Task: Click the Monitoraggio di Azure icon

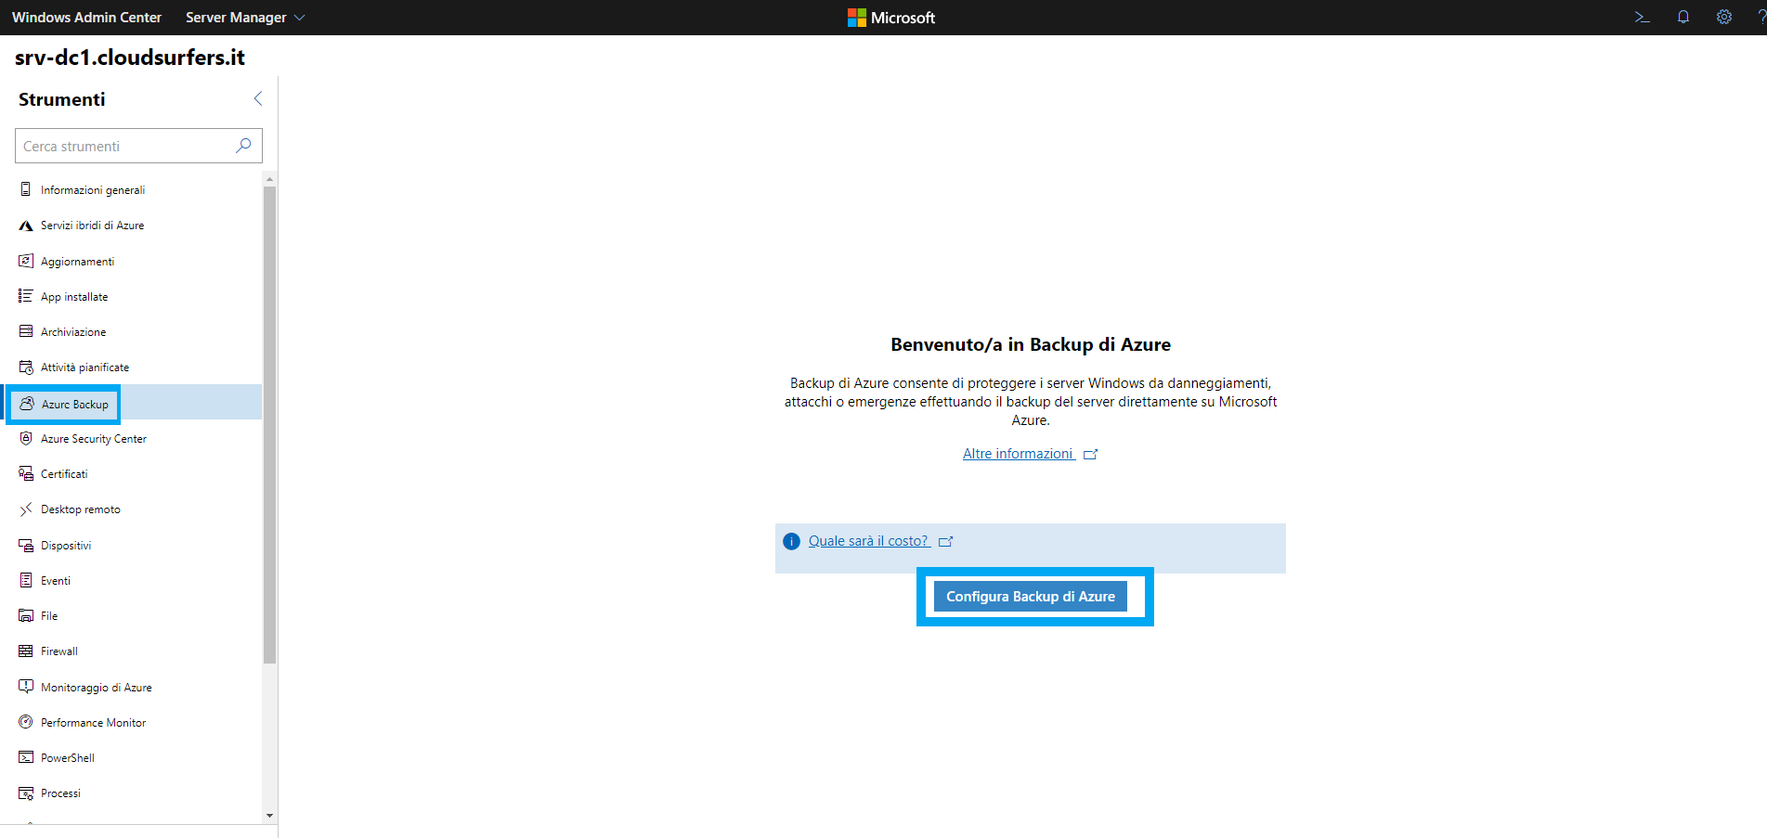Action: 26,687
